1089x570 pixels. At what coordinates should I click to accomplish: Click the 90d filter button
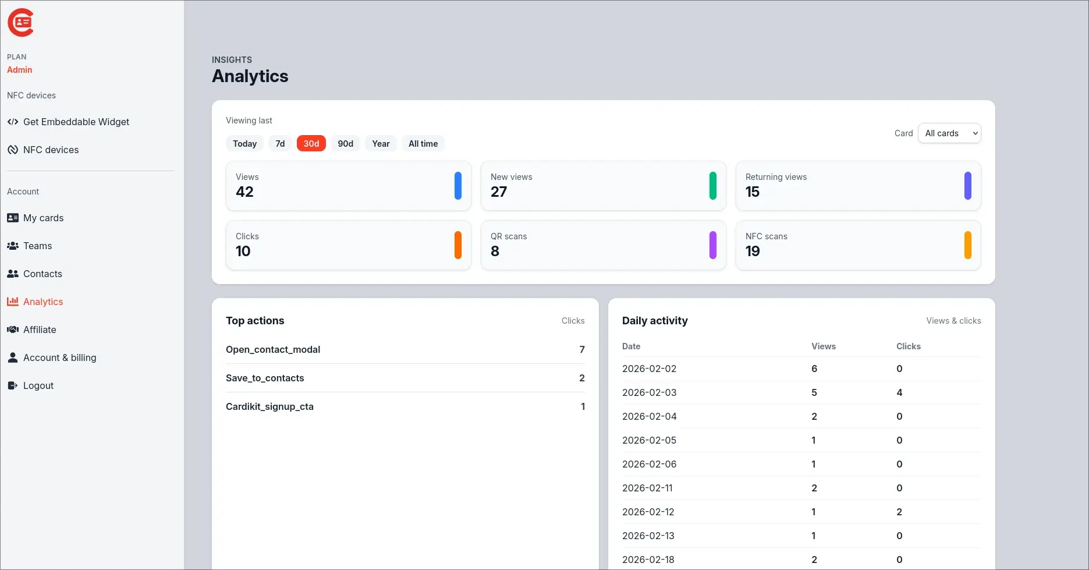pos(345,143)
